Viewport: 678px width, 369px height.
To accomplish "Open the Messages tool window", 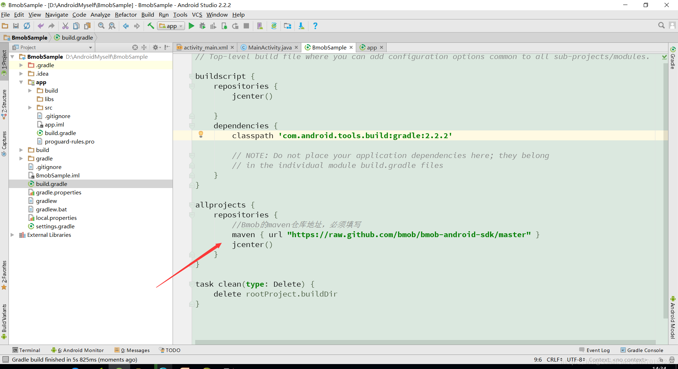I will coord(132,350).
